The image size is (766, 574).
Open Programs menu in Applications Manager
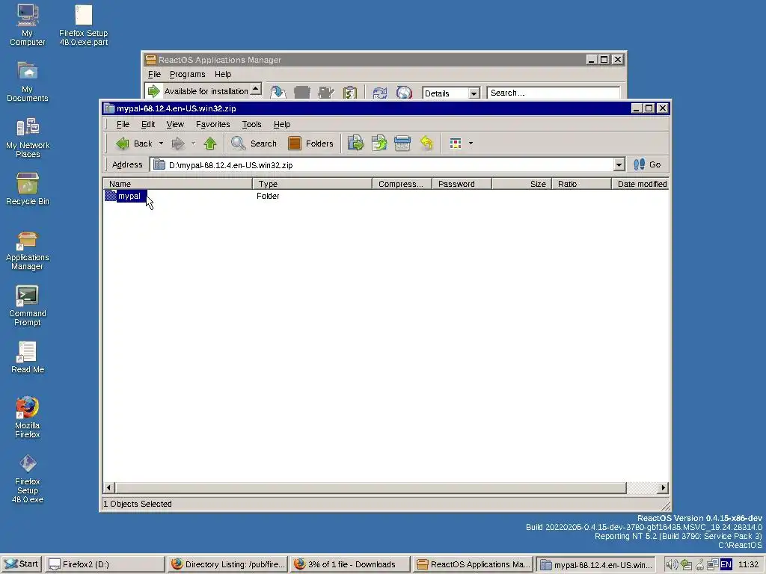click(188, 74)
